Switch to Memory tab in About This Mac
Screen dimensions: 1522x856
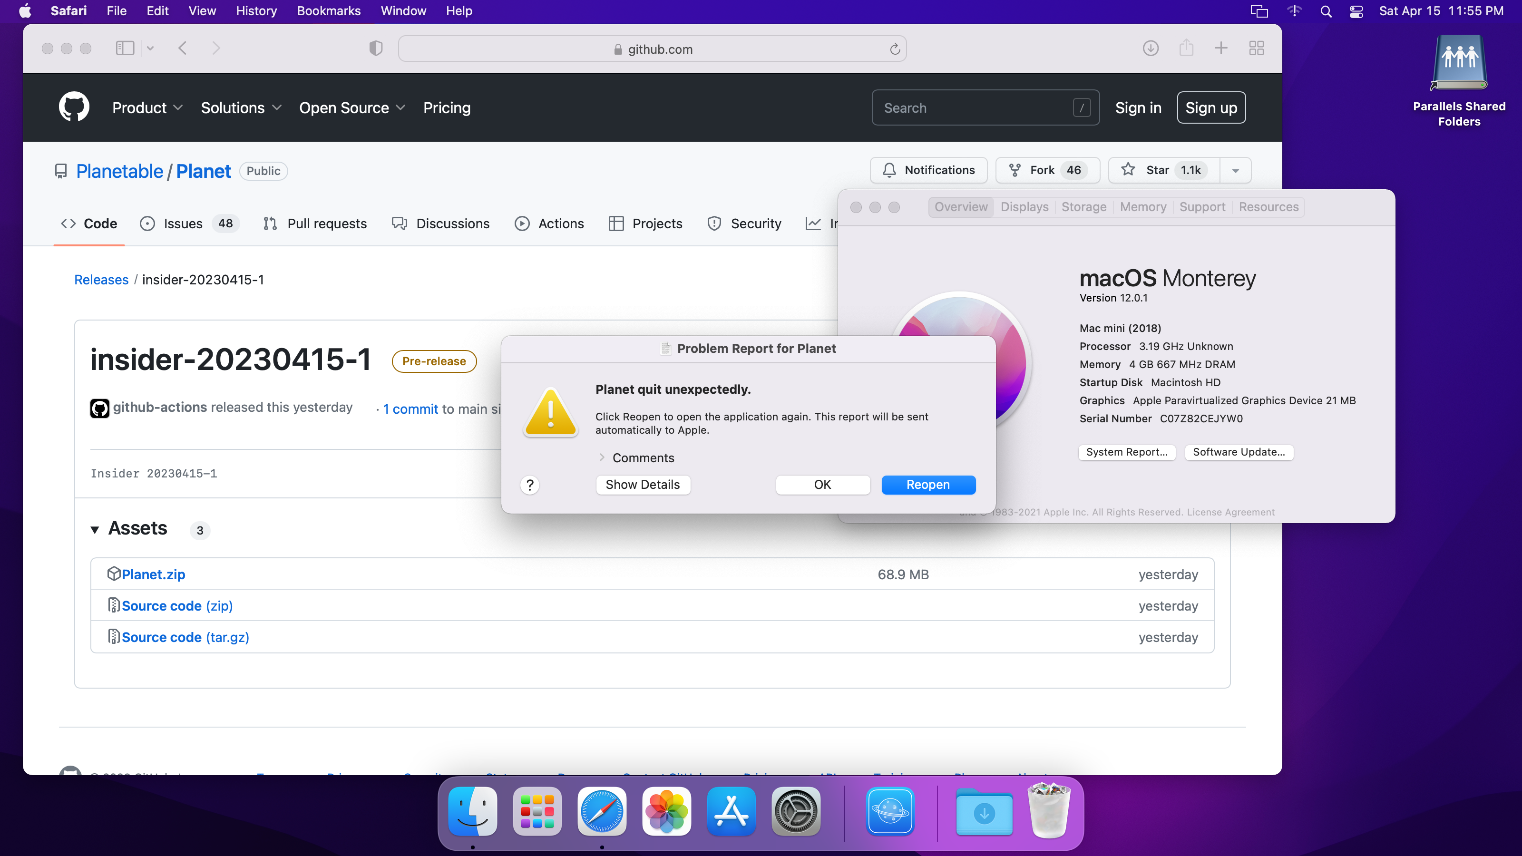(x=1142, y=207)
